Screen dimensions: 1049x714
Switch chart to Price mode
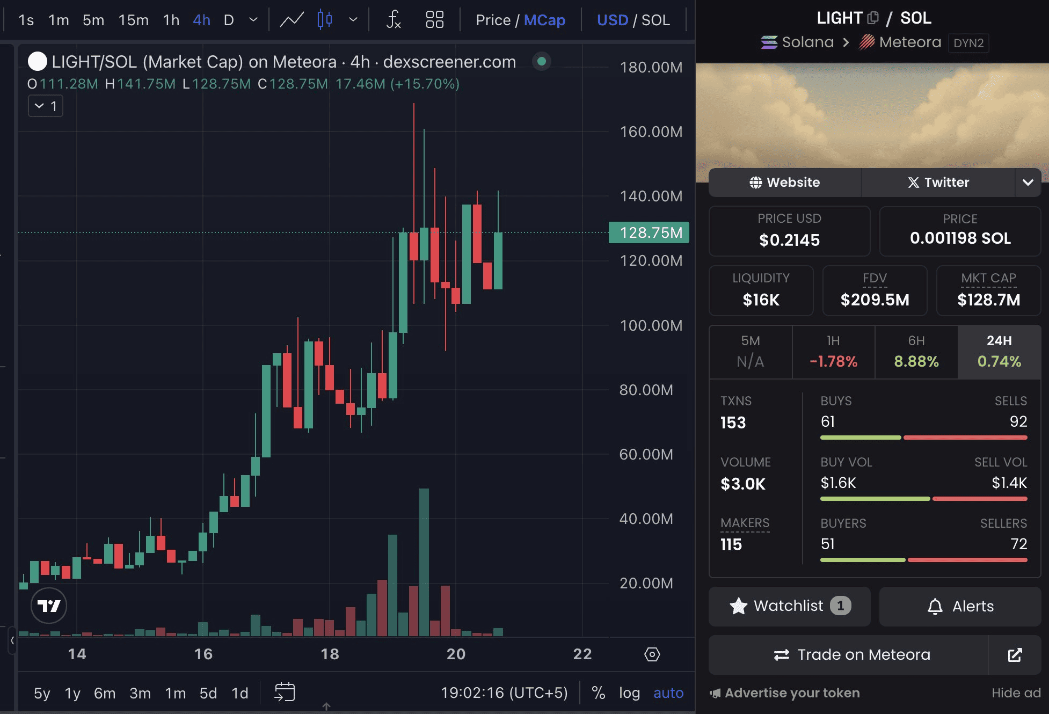493,20
